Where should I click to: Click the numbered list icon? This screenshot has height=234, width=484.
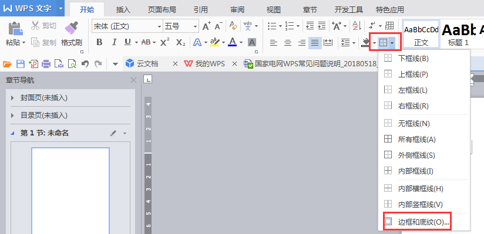290,26
